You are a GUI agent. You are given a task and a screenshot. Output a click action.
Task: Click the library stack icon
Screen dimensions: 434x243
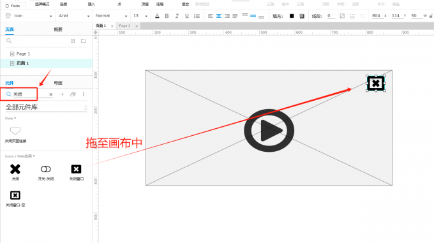point(73,94)
